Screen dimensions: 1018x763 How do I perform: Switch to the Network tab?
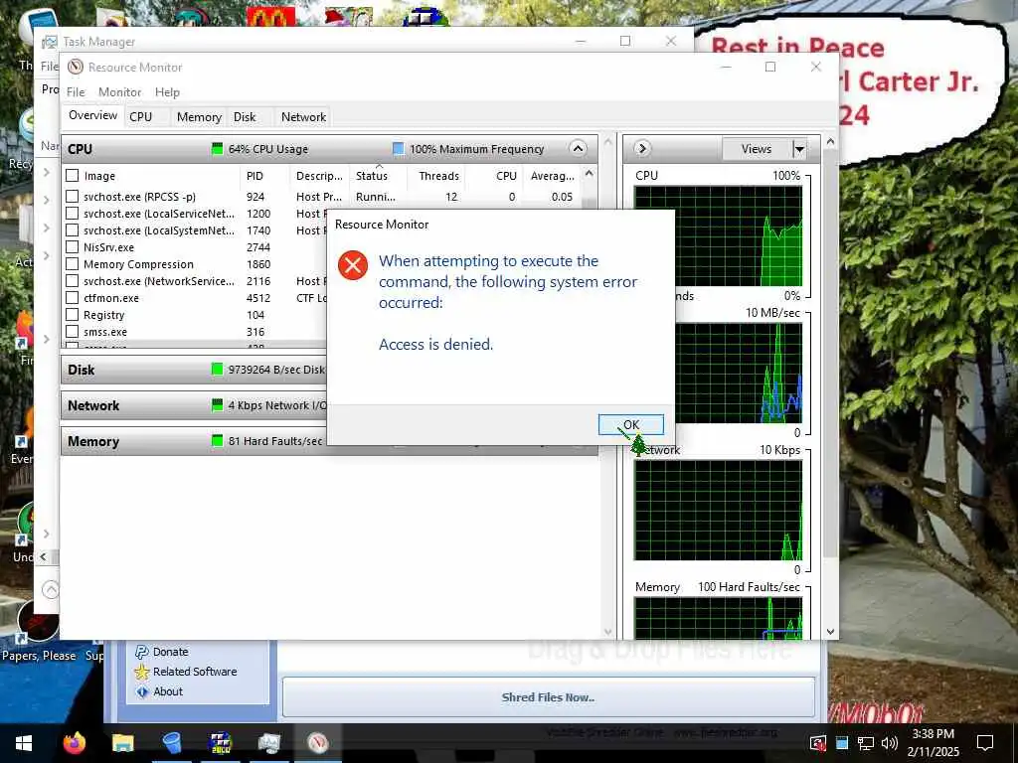click(x=303, y=117)
